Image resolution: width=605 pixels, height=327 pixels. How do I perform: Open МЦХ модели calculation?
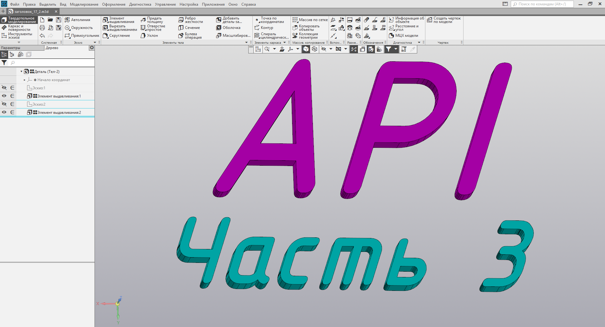pyautogui.click(x=406, y=36)
